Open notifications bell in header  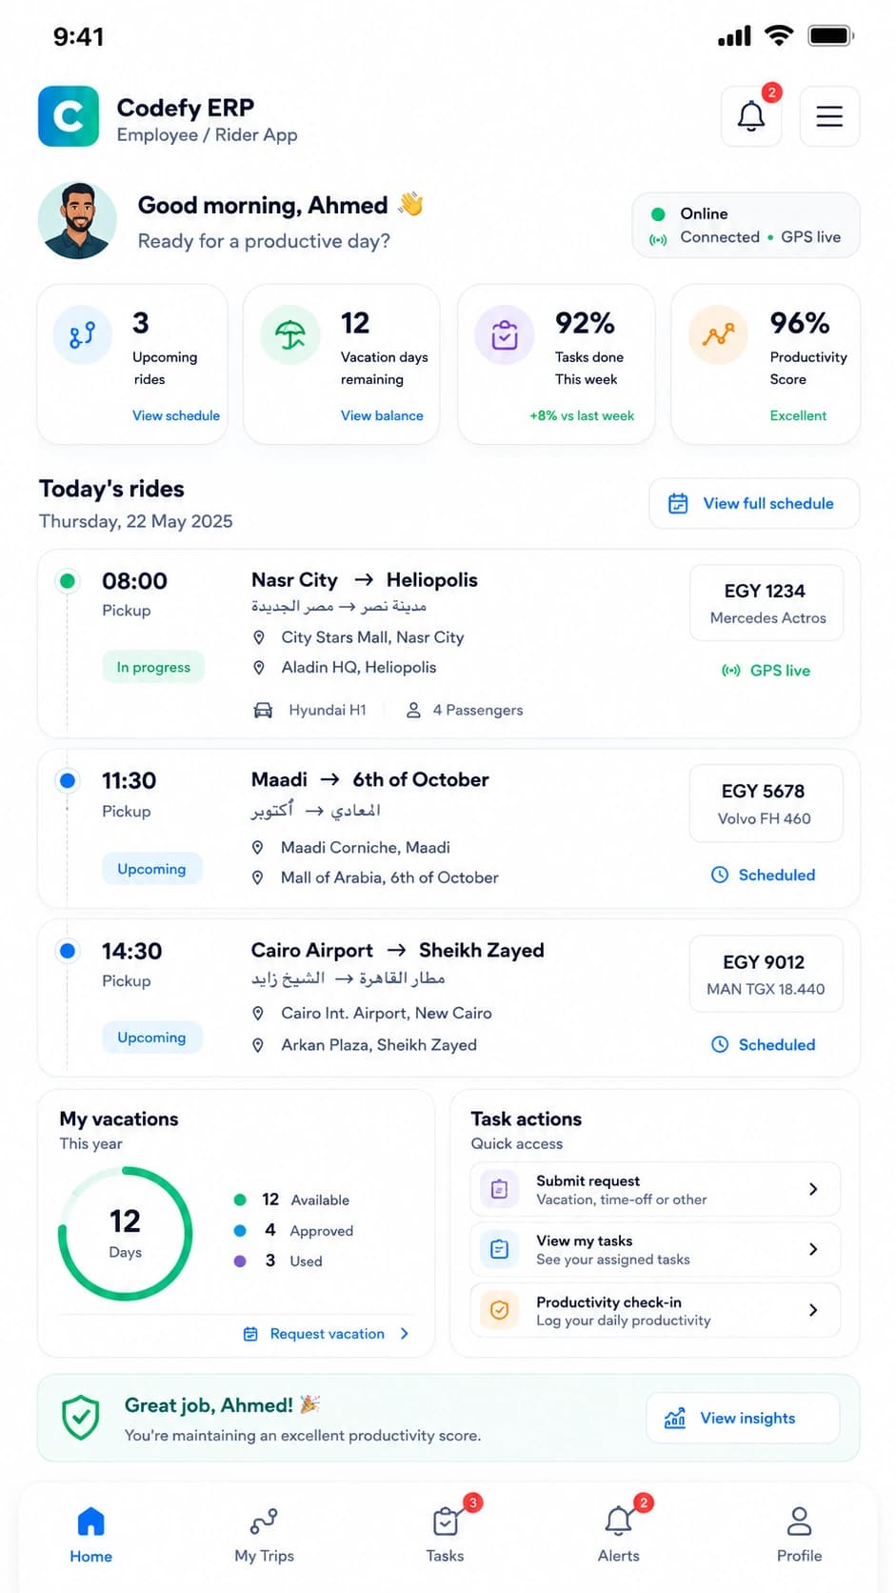pyautogui.click(x=751, y=116)
